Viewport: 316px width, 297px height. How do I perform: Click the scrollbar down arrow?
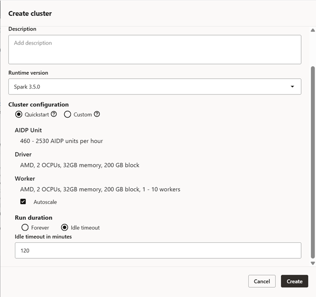click(312, 263)
